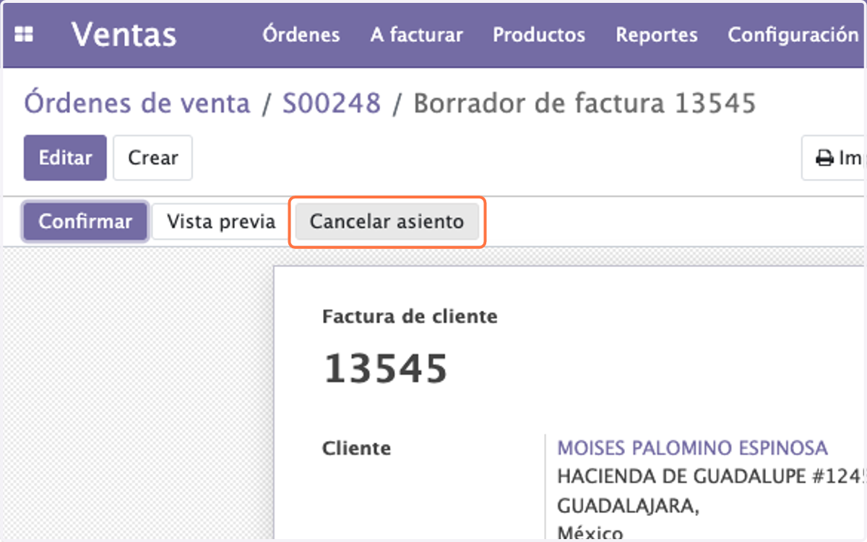Screen dimensions: 867x542
Task: Click the Ventas app title
Action: [124, 35]
